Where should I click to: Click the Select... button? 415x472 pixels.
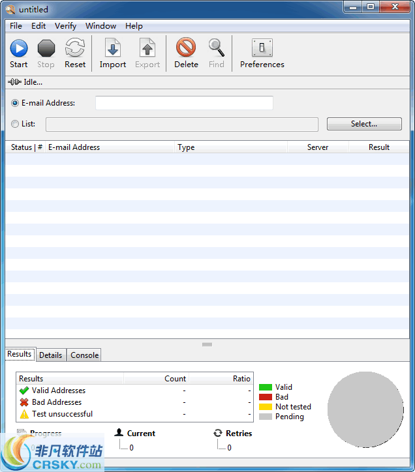364,124
